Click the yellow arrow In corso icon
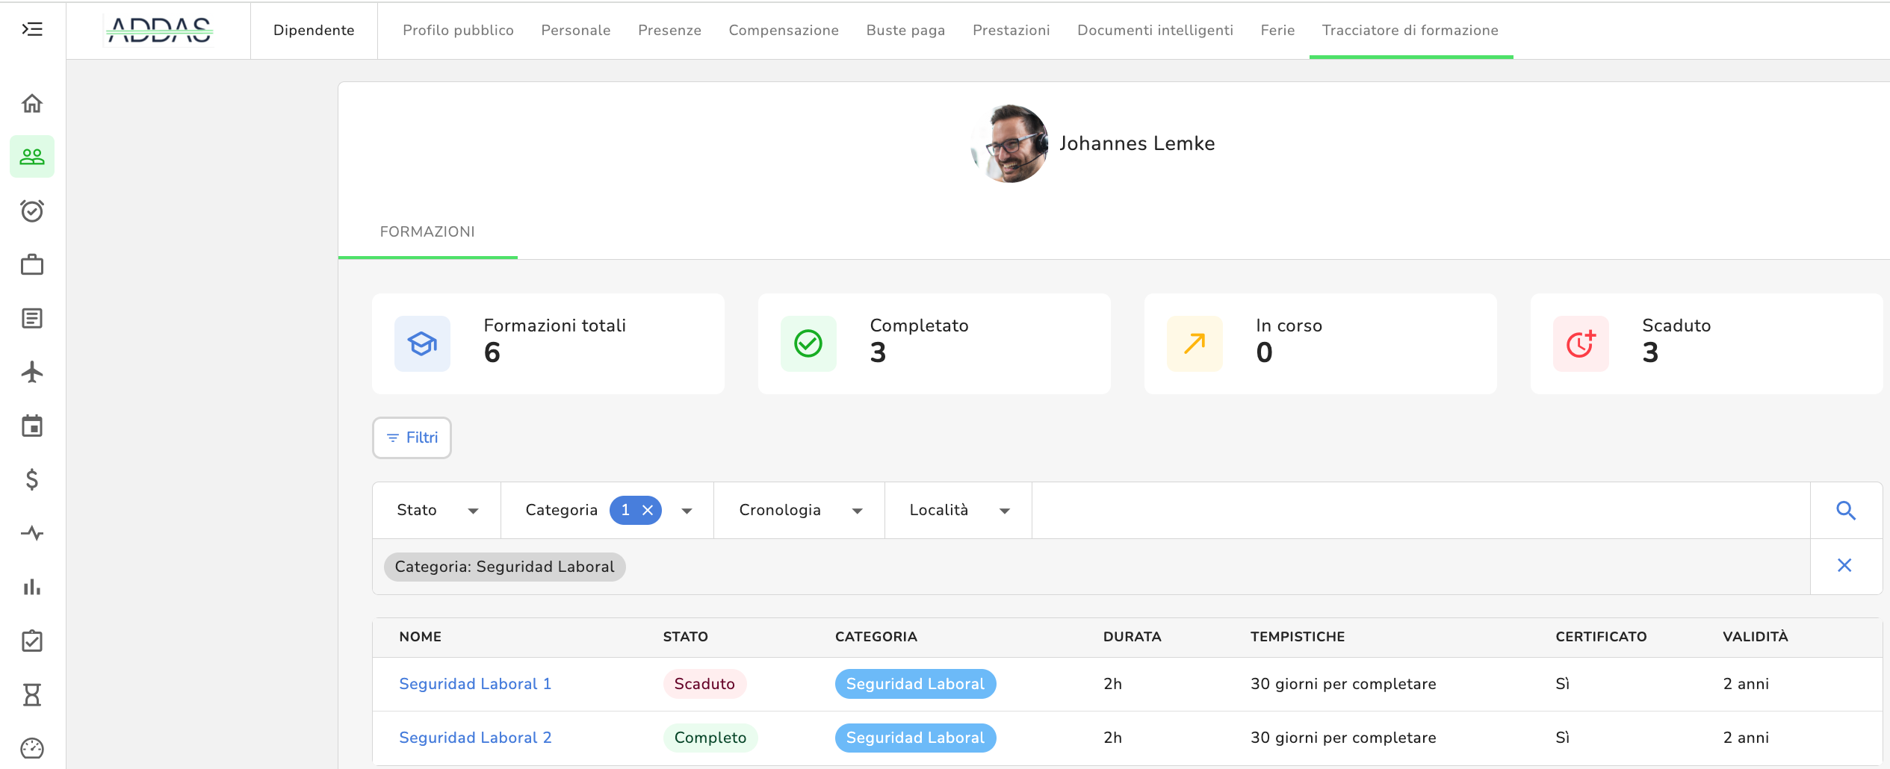Viewport: 1890px width, 769px height. tap(1195, 343)
